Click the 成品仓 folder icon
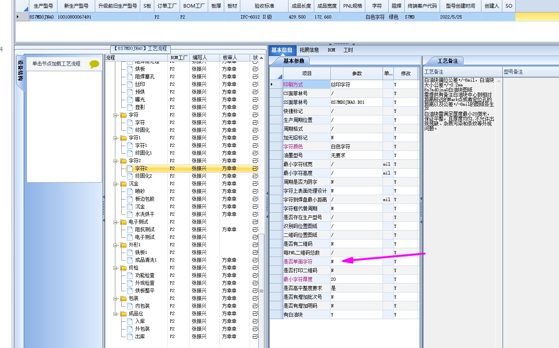 [124, 314]
